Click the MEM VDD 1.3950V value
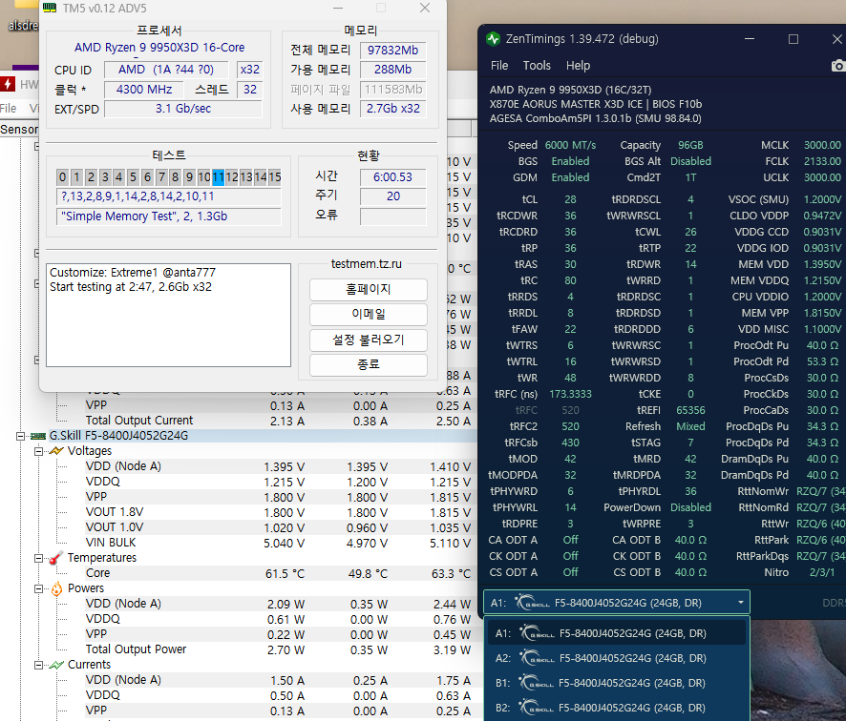 822,264
